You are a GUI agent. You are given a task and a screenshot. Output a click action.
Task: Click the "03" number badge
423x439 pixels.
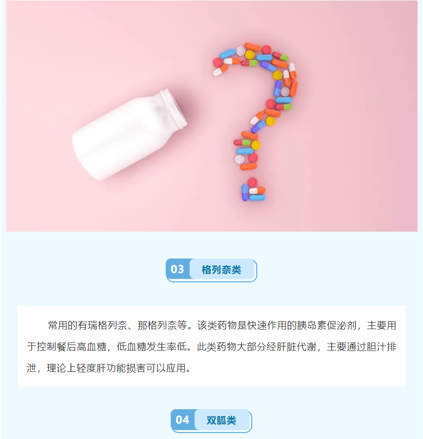178,269
